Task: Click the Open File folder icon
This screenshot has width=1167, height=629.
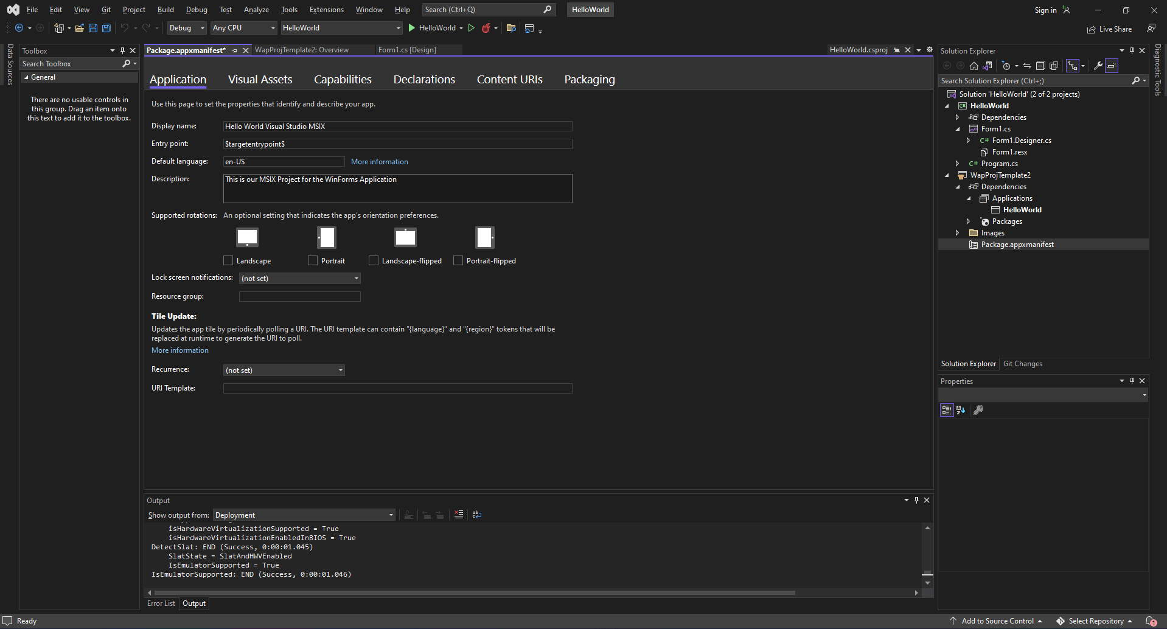Action: tap(80, 28)
